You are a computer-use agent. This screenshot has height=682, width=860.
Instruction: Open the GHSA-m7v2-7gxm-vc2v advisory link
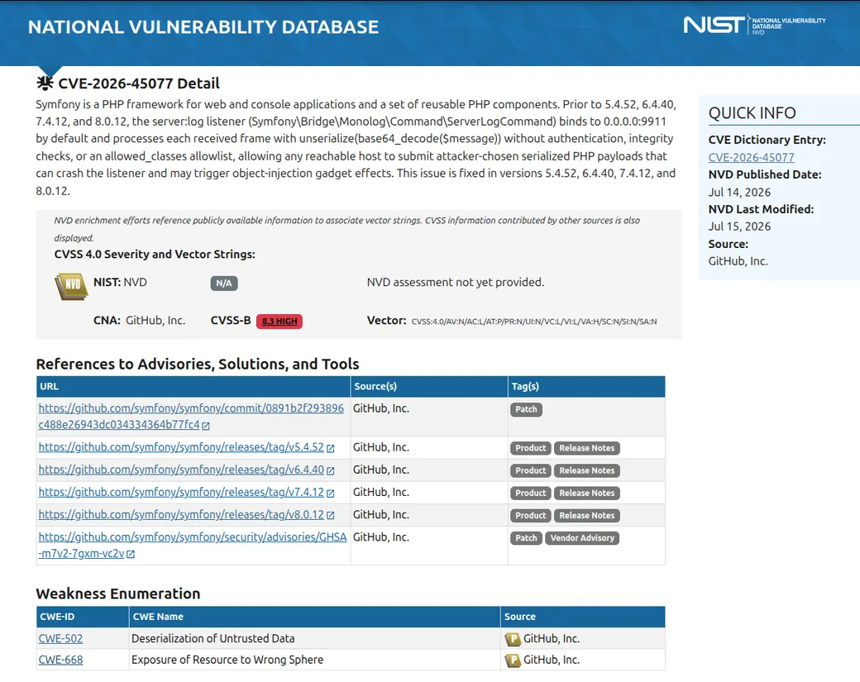192,546
